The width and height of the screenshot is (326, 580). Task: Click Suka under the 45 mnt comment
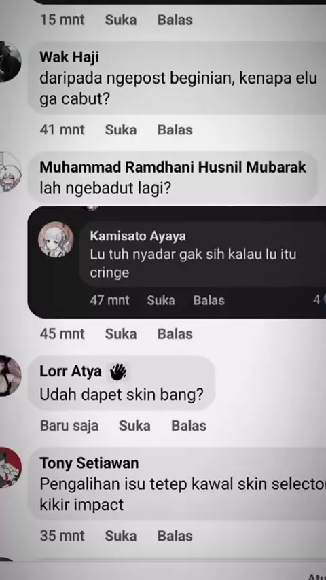[x=121, y=333]
